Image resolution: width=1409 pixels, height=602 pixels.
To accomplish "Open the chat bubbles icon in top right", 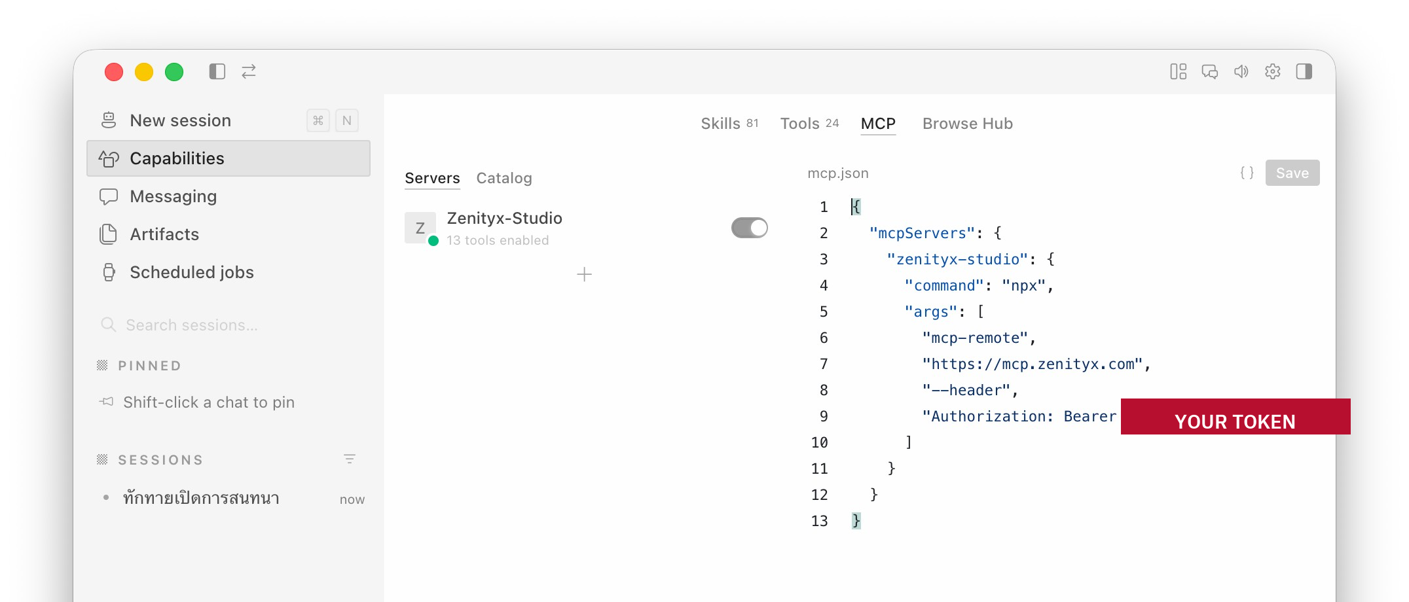I will click(x=1210, y=71).
